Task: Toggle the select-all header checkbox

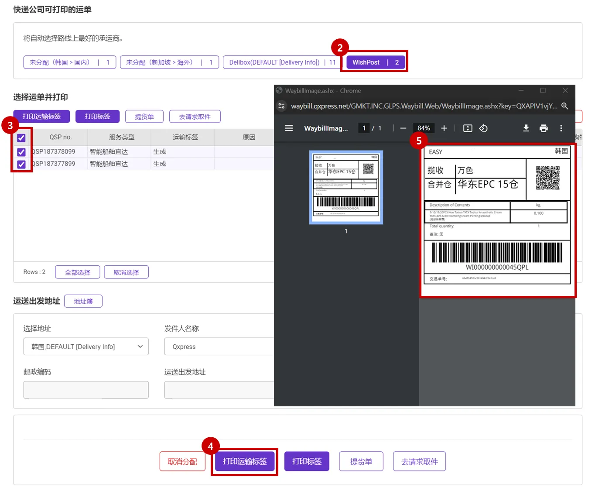Action: [21, 138]
